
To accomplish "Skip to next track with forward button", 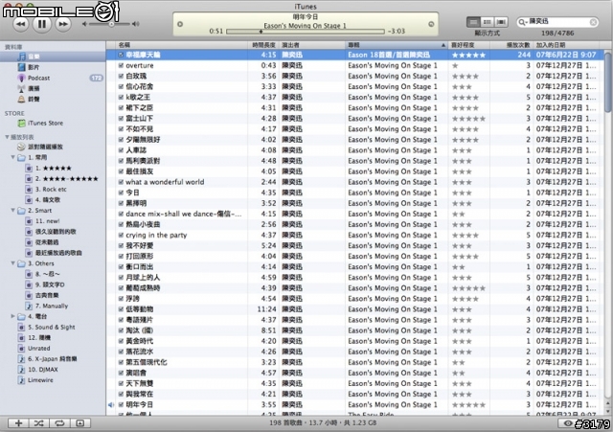I will [62, 24].
